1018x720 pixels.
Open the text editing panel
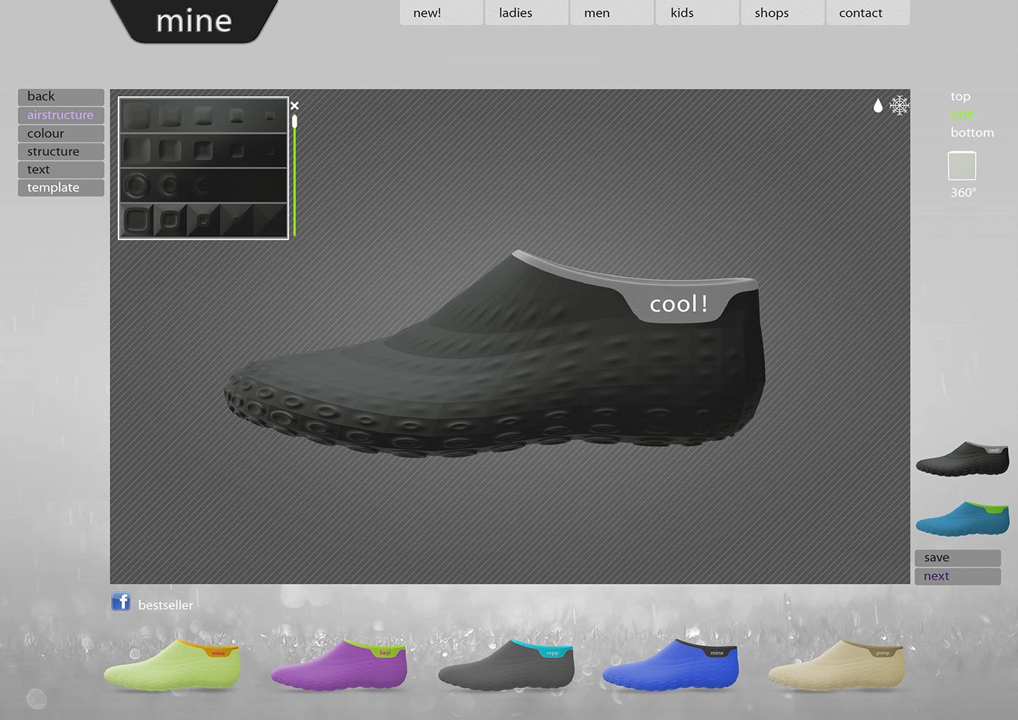click(x=60, y=169)
